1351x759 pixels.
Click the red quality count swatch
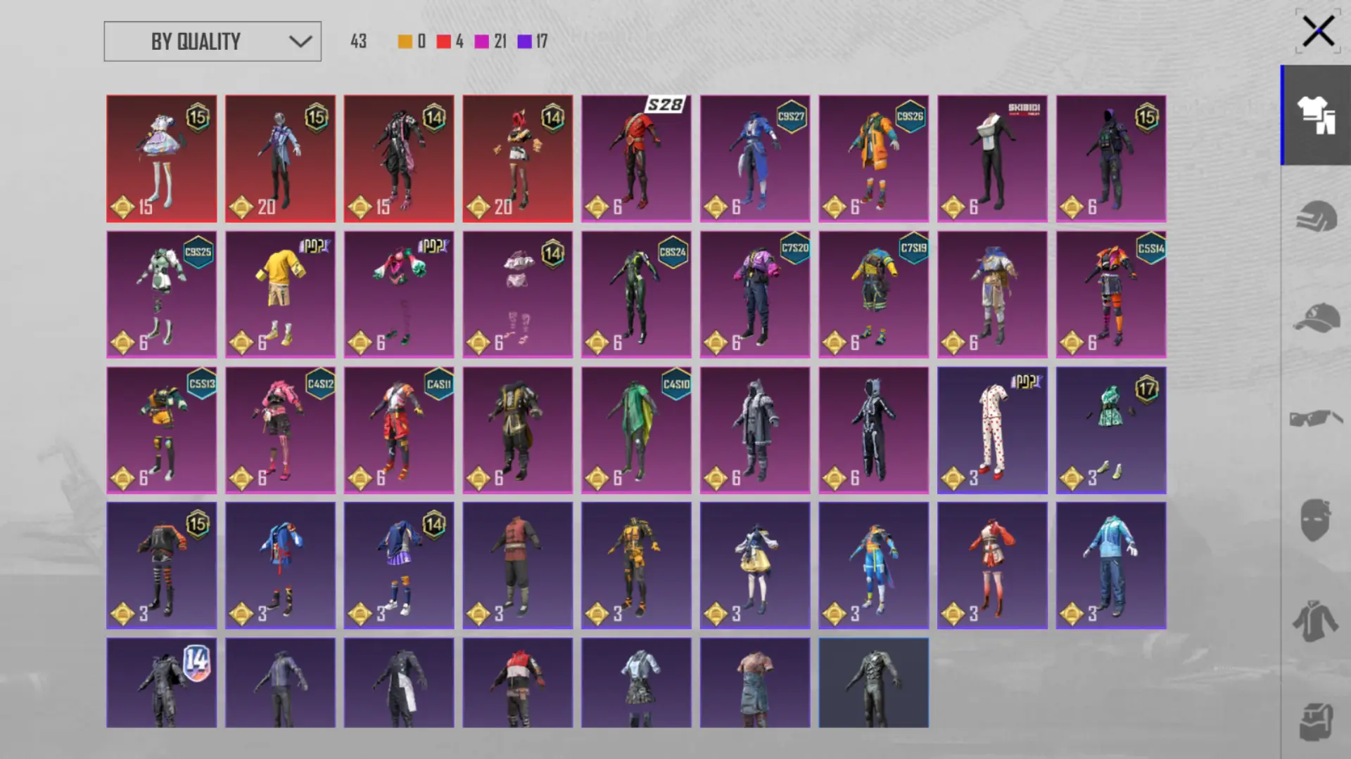pos(443,41)
